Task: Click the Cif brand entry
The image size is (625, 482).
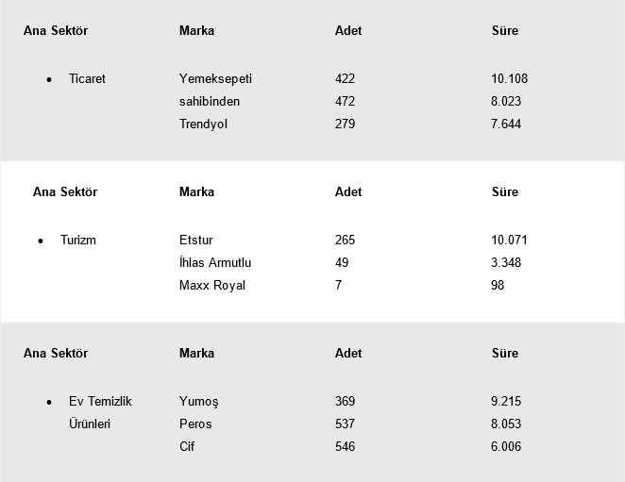Action: point(187,447)
